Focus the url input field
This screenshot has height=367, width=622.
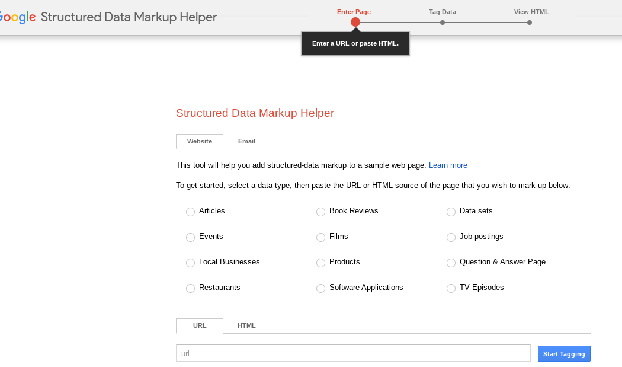pos(353,353)
